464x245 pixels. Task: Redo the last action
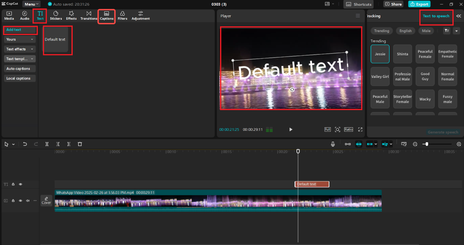[36, 144]
